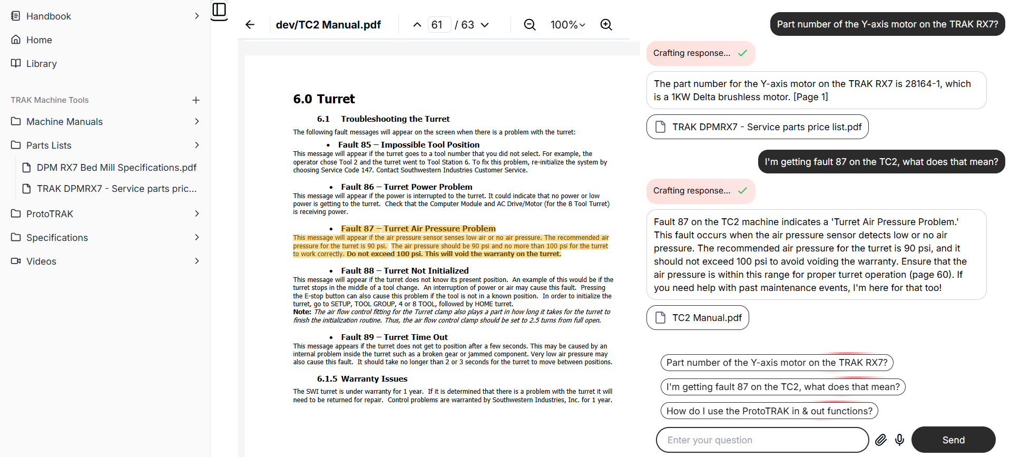Open DPM RX7 Bed Mill Specifications.pdf
Image resolution: width=1010 pixels, height=457 pixels.
click(110, 168)
